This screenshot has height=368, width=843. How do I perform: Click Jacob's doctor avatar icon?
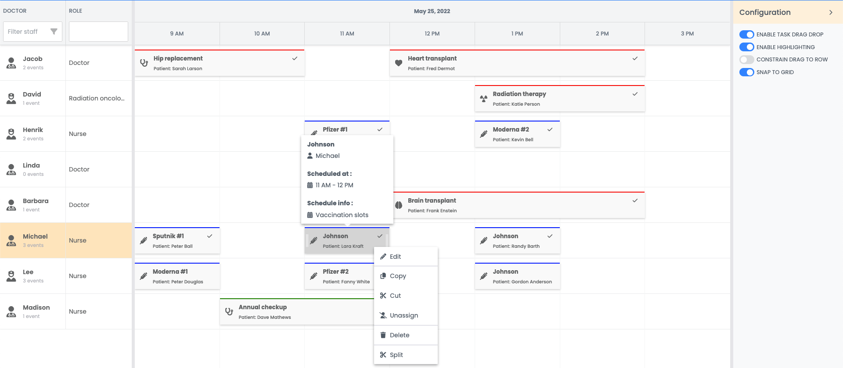click(x=11, y=63)
